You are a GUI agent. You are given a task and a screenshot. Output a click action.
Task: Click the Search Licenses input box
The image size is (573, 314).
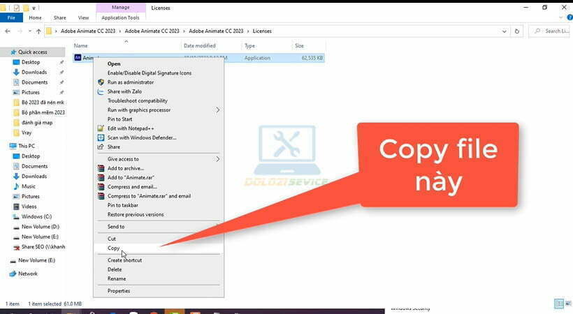click(552, 31)
